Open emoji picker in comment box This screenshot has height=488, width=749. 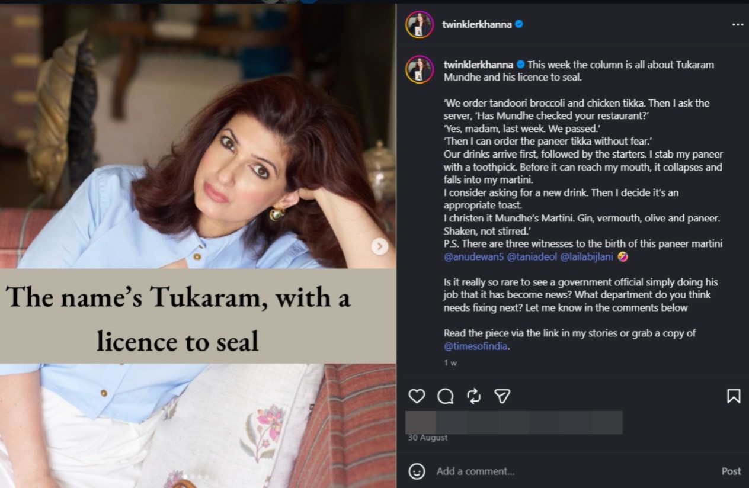tap(417, 471)
